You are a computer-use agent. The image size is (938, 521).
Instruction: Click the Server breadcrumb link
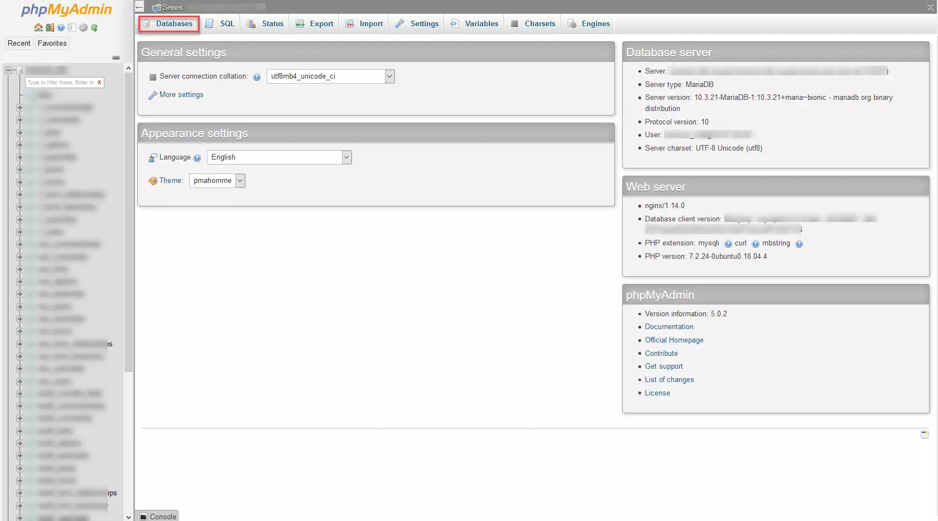[x=173, y=8]
